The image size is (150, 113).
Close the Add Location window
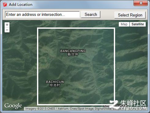pyautogui.click(x=141, y=3)
